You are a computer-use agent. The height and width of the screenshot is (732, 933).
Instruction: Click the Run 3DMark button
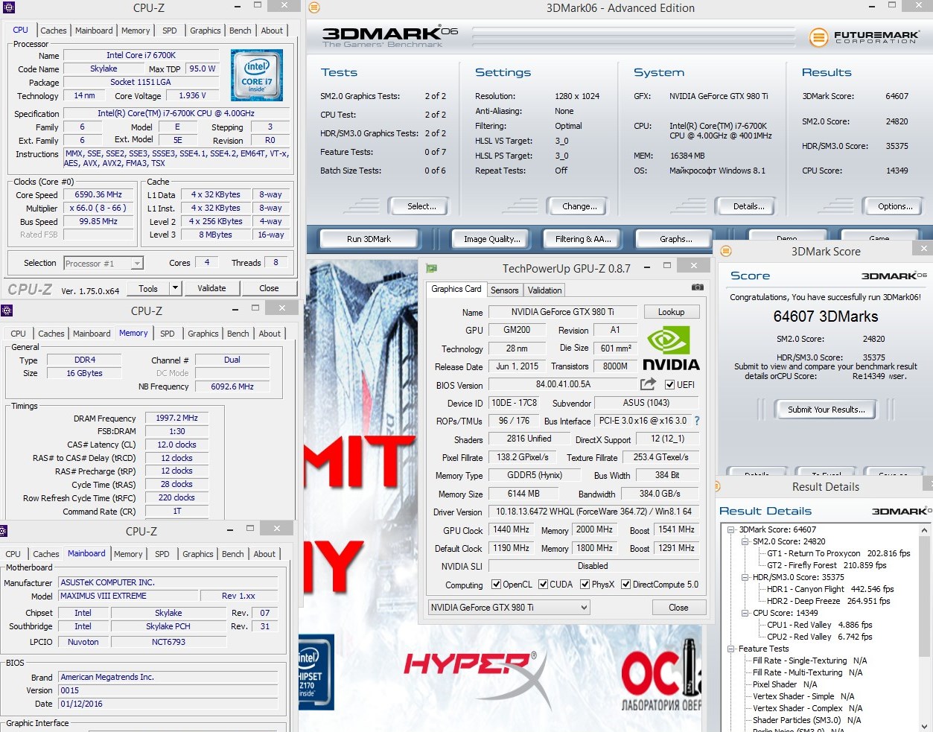pos(369,239)
